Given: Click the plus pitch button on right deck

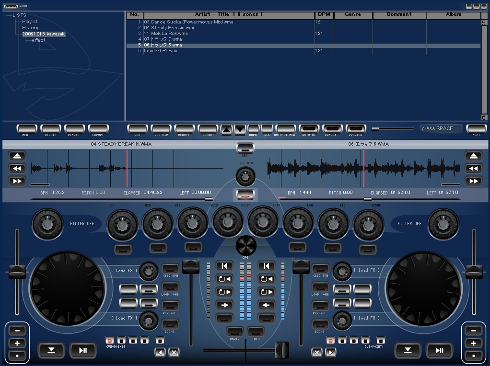Looking at the screenshot, I should [x=474, y=343].
